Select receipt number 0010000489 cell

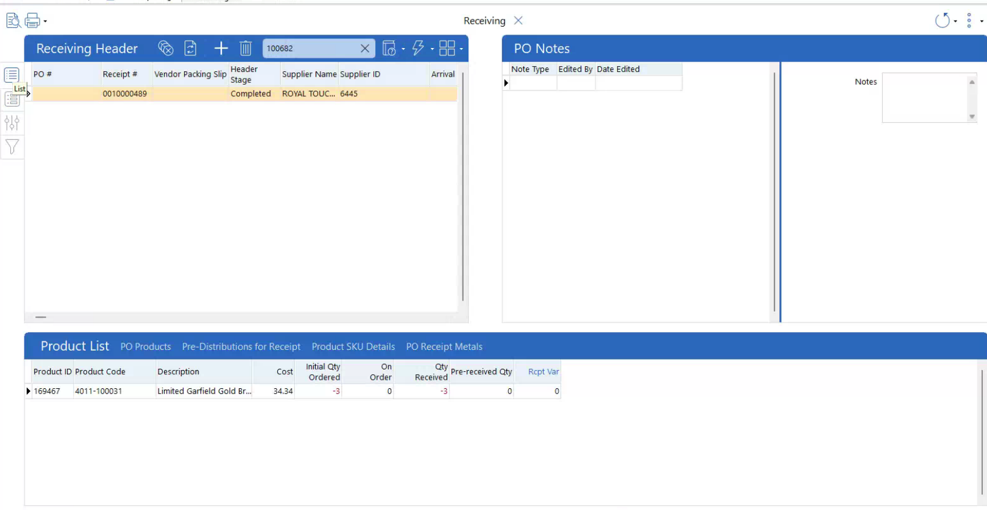127,94
